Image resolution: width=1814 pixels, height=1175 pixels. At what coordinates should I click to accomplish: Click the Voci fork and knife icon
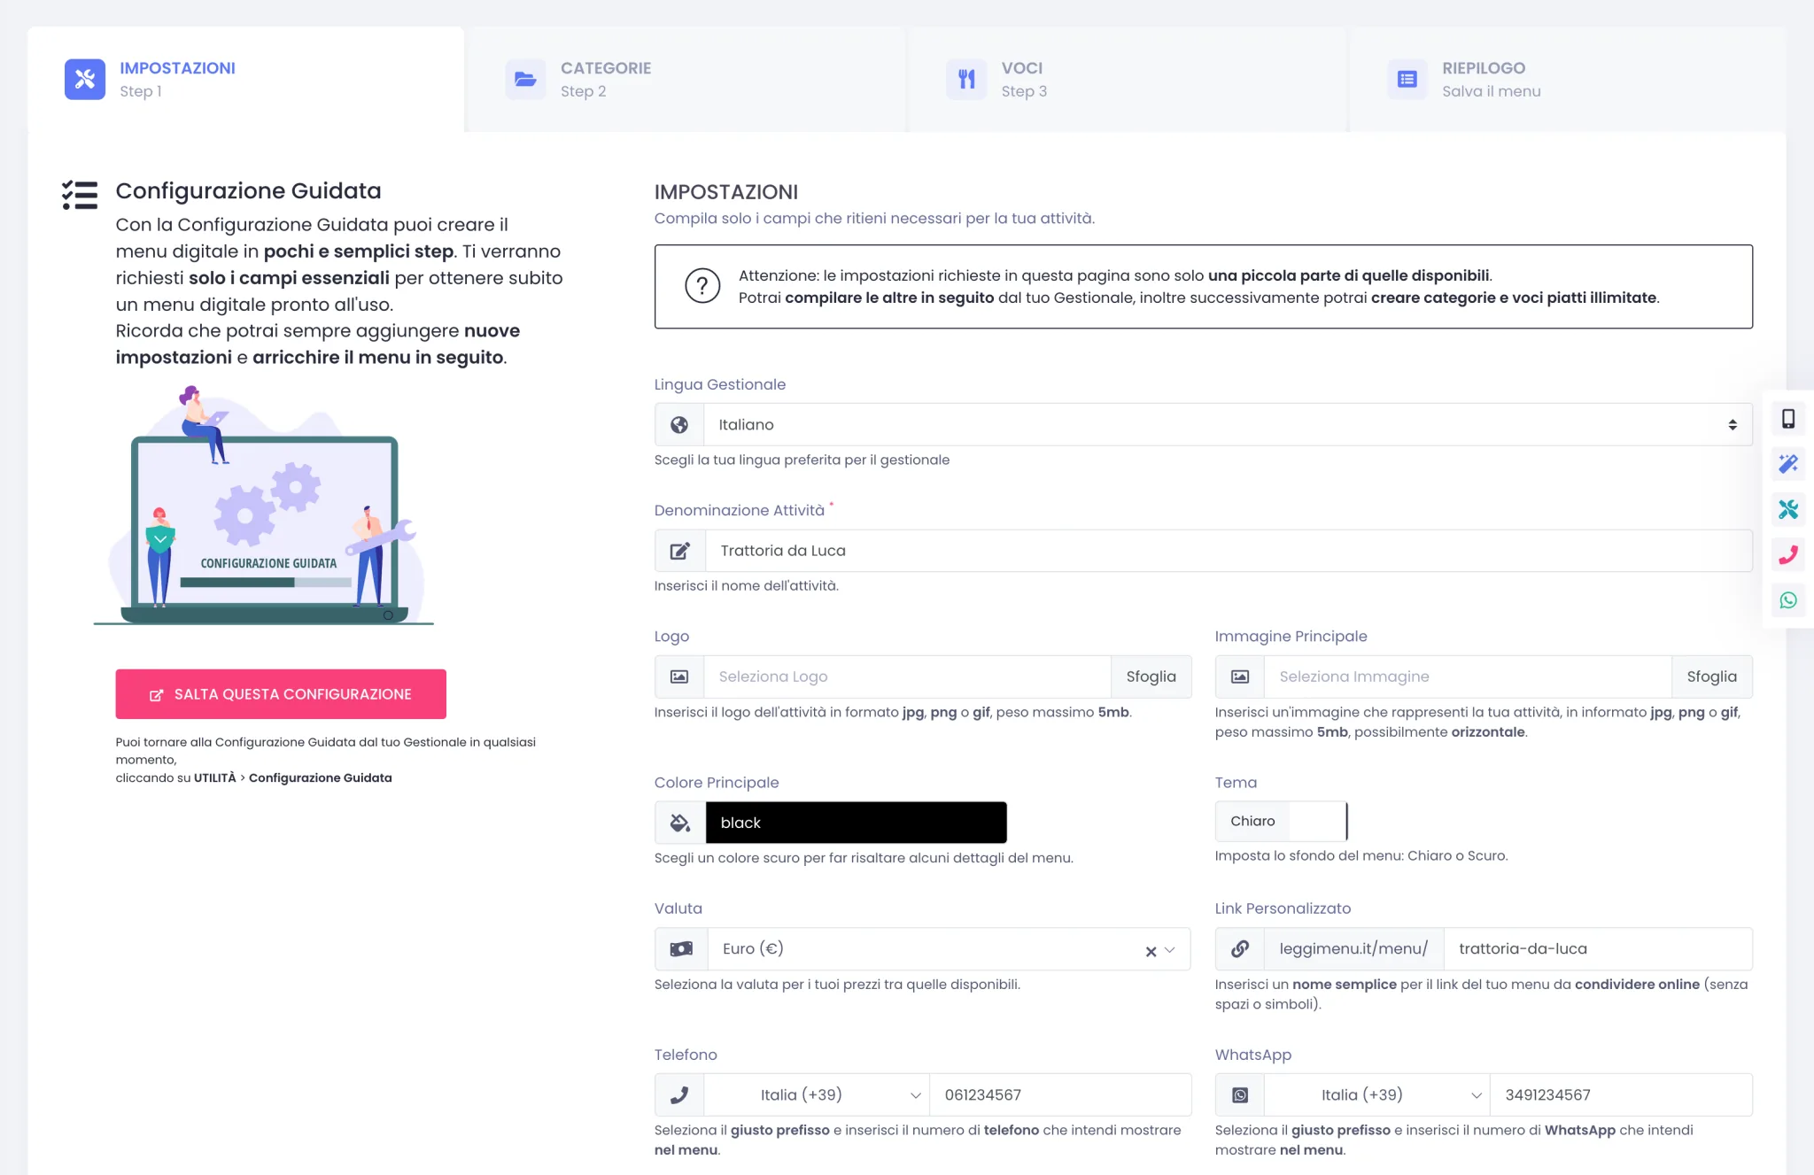(x=966, y=80)
